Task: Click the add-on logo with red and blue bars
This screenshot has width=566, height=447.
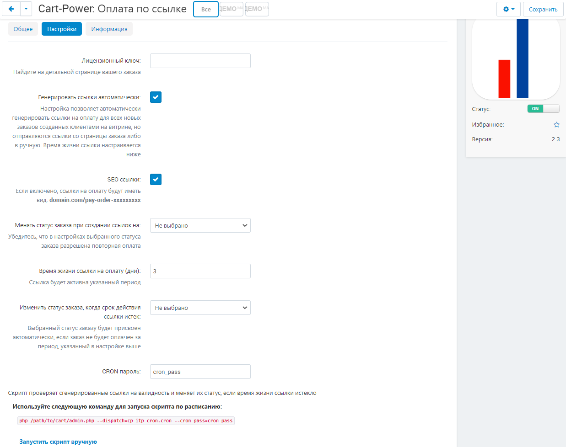Action: click(x=516, y=59)
